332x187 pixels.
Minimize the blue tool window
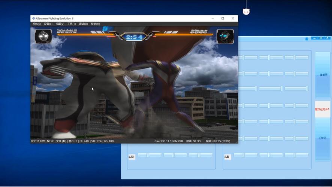tap(315, 38)
